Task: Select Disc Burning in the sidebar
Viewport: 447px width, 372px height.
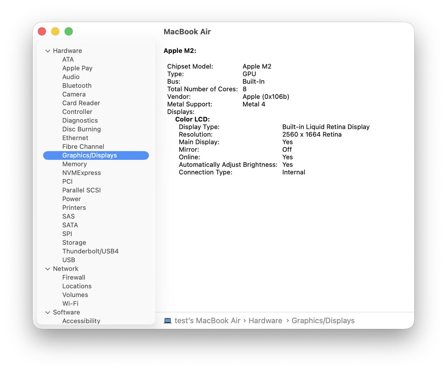Action: [81, 129]
